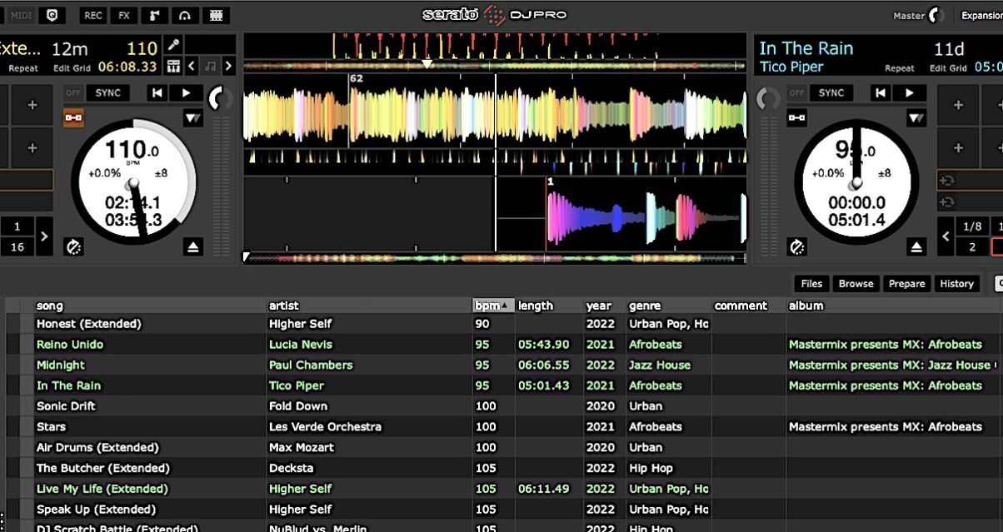Screen dimensions: 1003x532
Task: Eject the track loaded on the left deck
Action: [193, 246]
